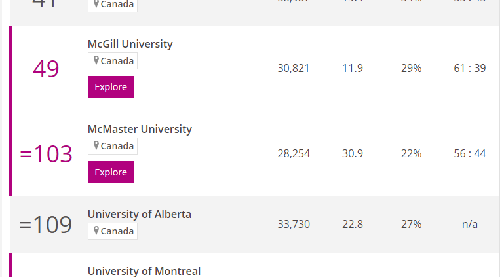Screen dimensions: 504x277
Task: Open the McMaster University link
Action: tap(140, 129)
